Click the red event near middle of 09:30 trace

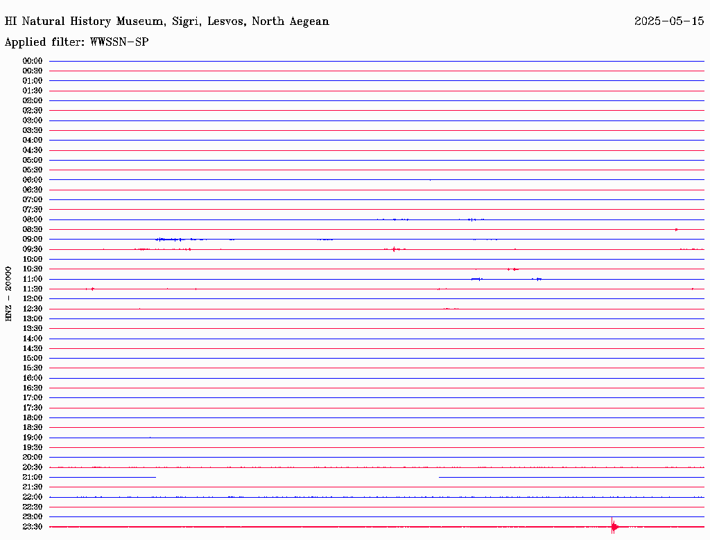[395, 249]
